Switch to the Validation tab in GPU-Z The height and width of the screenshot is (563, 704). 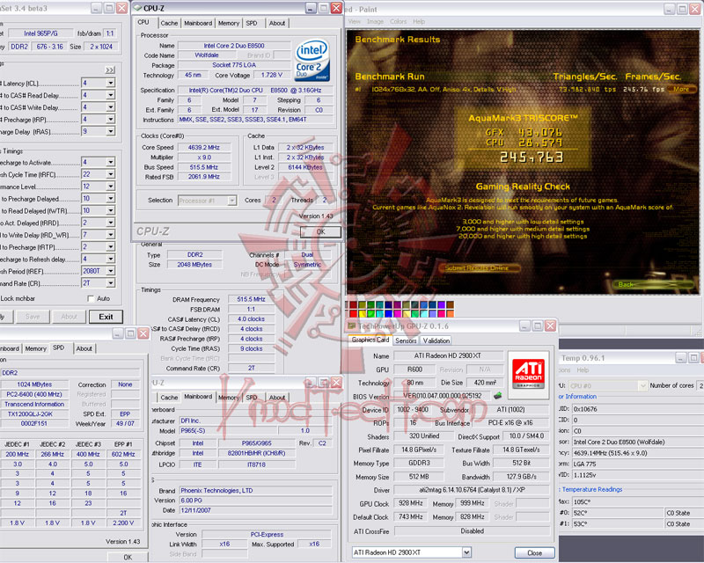(x=436, y=340)
